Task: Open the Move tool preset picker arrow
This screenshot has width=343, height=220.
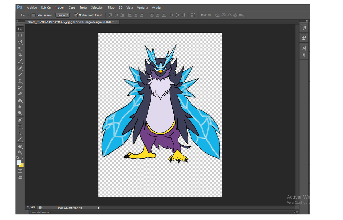Action: pyautogui.click(x=28, y=15)
